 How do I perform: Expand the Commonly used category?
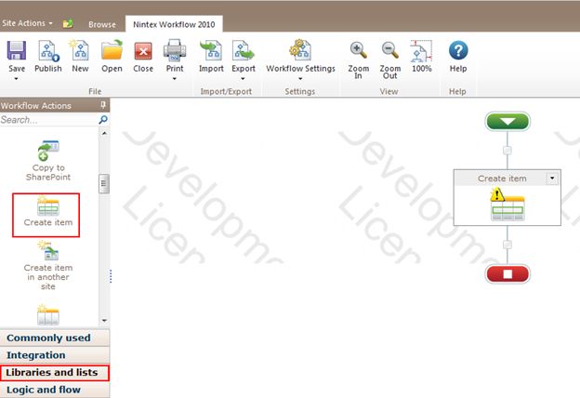(55, 338)
